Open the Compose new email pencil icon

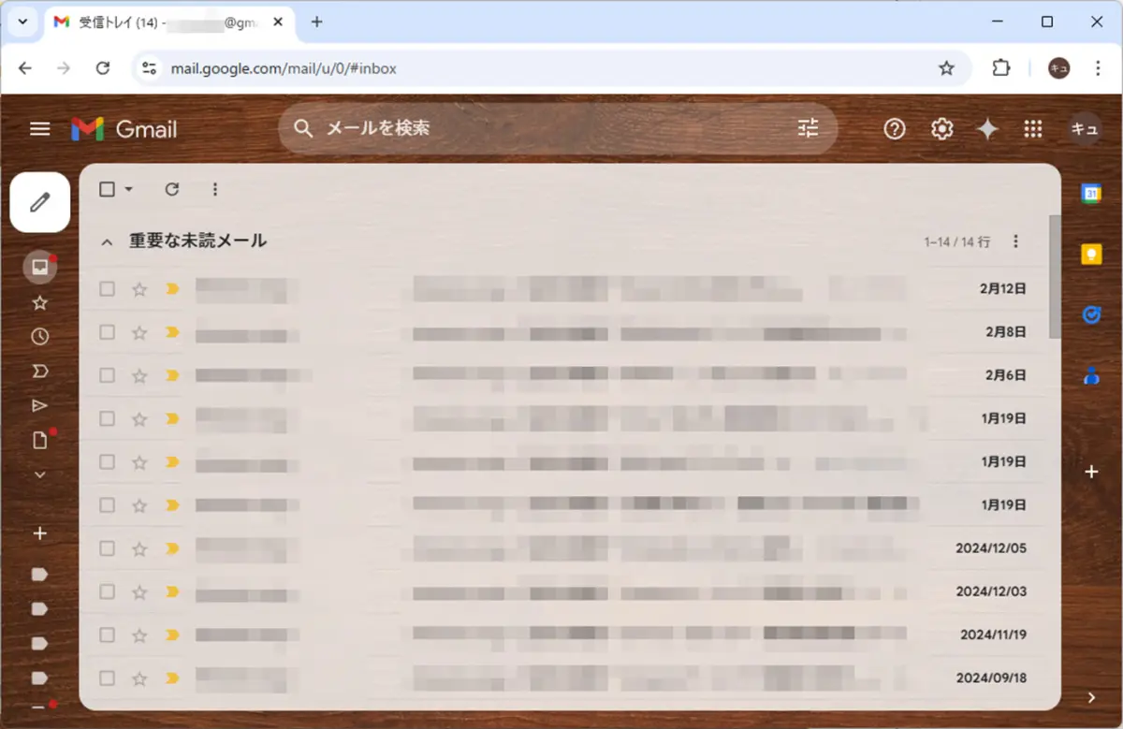click(39, 202)
